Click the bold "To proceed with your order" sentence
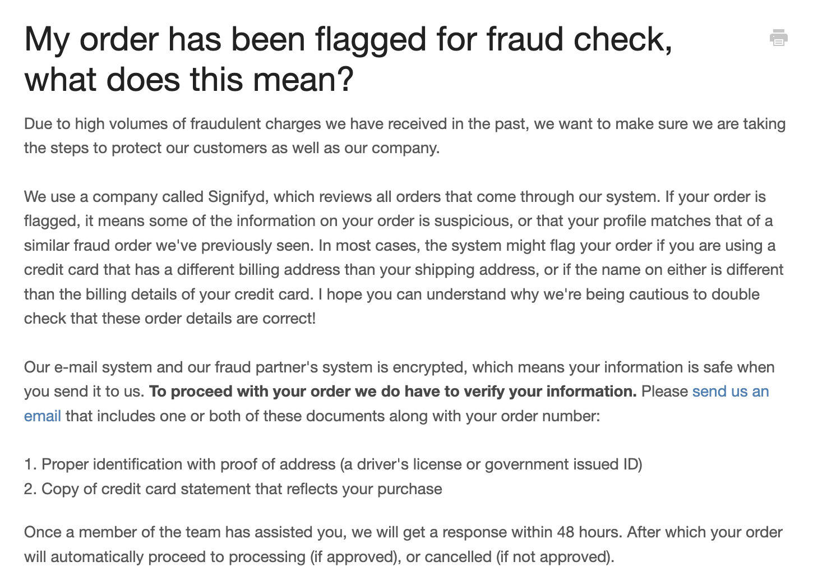 (392, 392)
